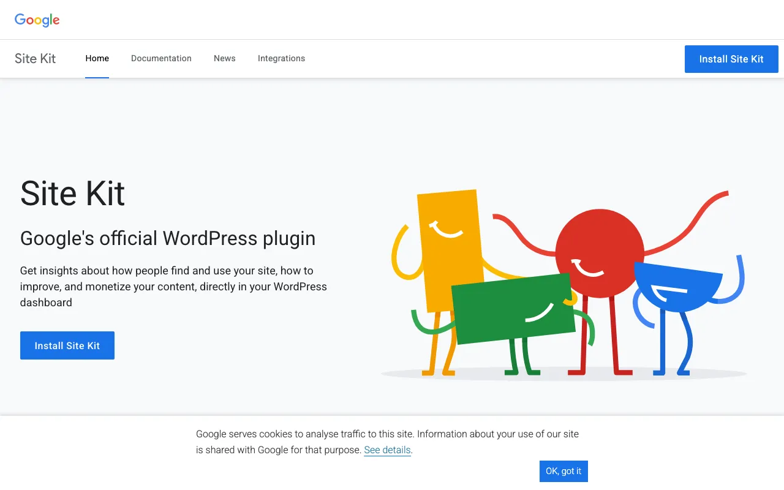Dismiss the cookie notice with OK, got it
This screenshot has height=490, width=784.
pos(563,471)
